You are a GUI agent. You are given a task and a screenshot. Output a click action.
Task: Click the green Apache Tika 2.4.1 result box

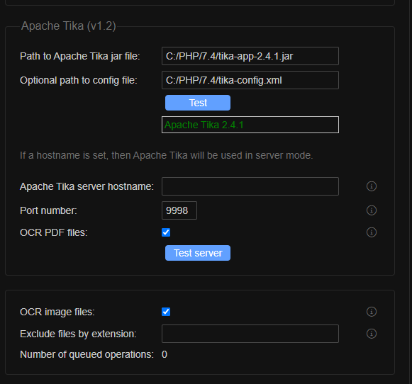(250, 125)
